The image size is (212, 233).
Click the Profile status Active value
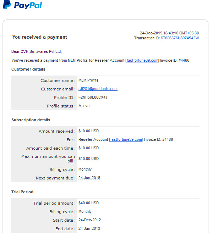click(x=84, y=106)
